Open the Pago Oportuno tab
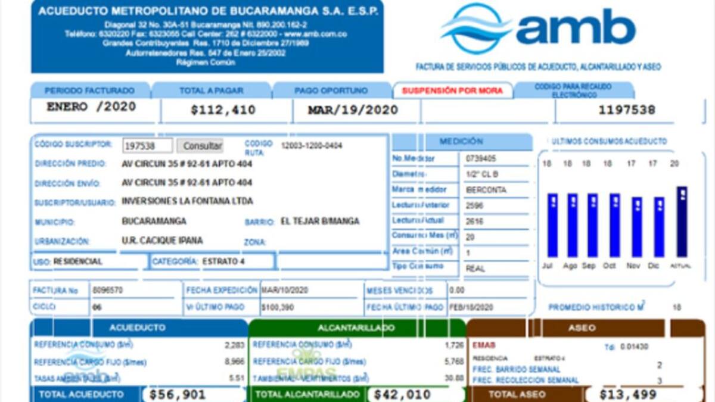The height and width of the screenshot is (402, 715). point(331,91)
